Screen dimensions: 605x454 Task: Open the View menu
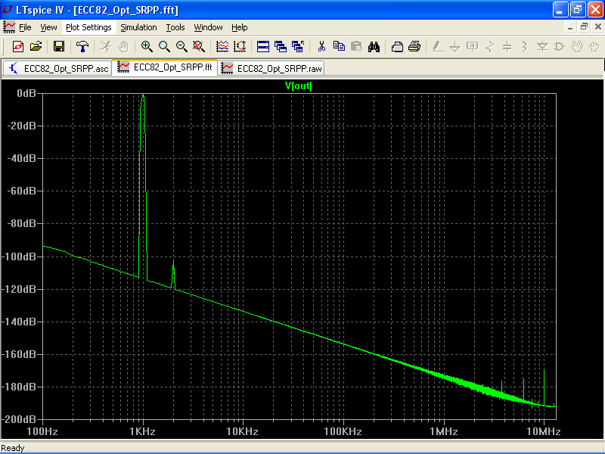48,27
